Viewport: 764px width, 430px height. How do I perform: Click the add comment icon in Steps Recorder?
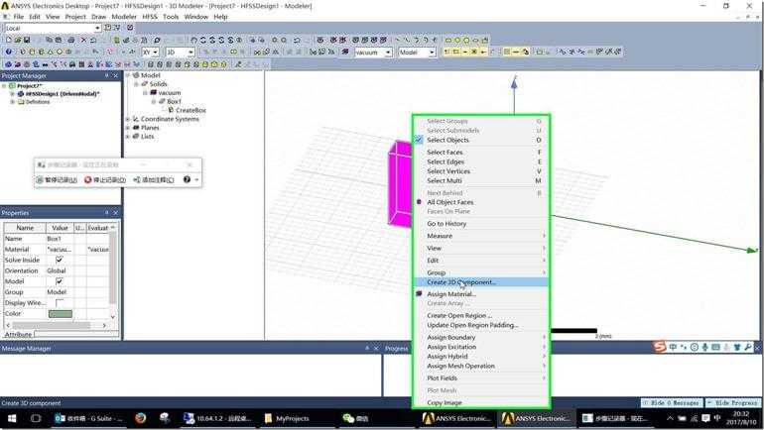coord(137,180)
